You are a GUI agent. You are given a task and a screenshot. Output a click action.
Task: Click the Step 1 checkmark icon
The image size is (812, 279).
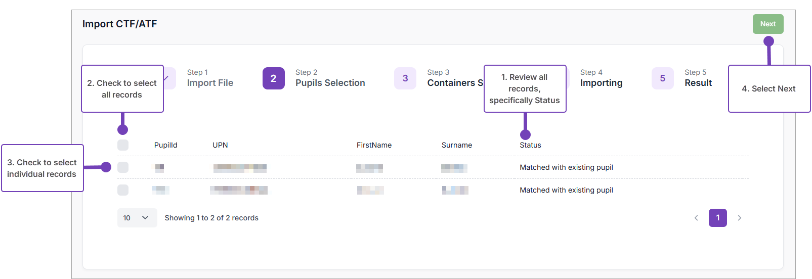(168, 78)
